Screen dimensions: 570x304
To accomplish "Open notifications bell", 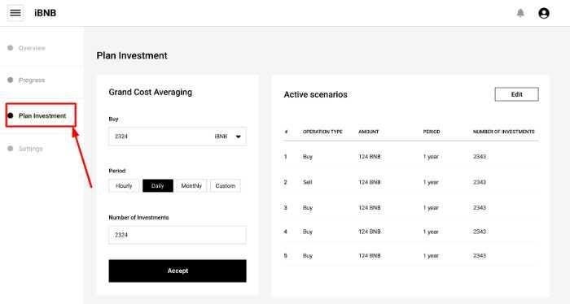I will (520, 13).
